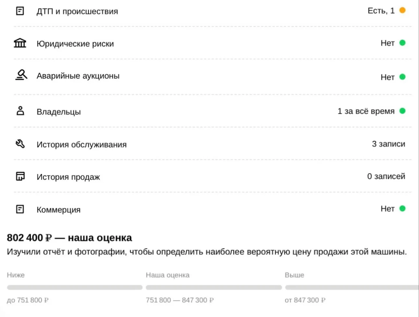Click the document icon beside ДТП и происшествия

[20, 11]
